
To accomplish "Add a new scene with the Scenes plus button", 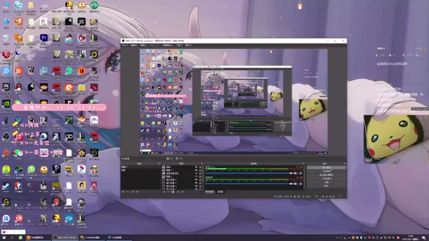I will [x=123, y=192].
